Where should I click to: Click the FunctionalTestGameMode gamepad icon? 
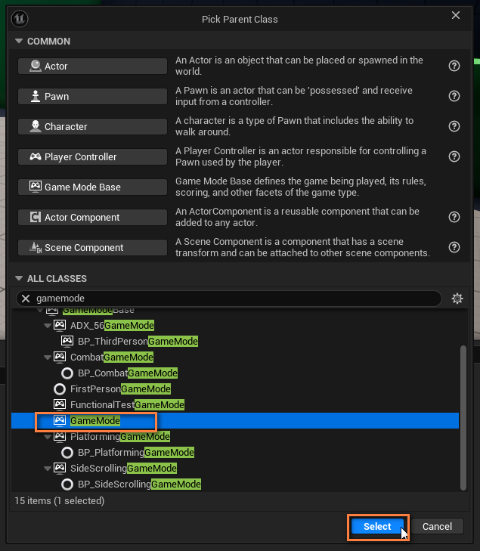(60, 404)
